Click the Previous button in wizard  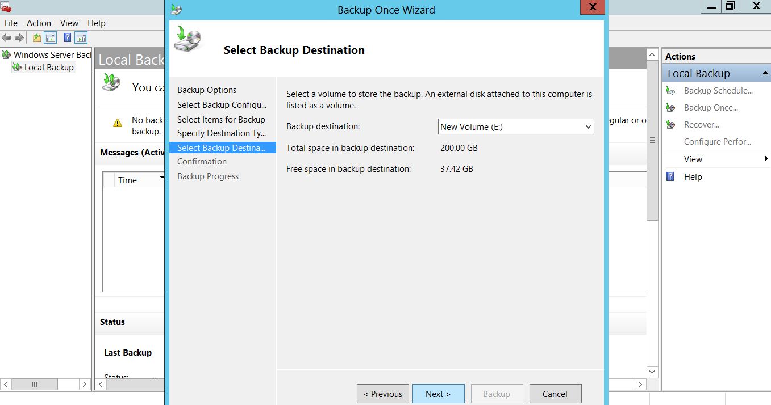point(383,394)
